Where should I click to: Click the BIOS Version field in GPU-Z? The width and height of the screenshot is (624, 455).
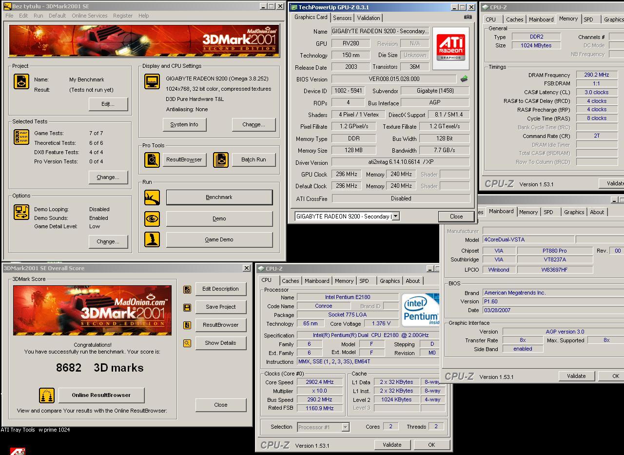tap(394, 79)
